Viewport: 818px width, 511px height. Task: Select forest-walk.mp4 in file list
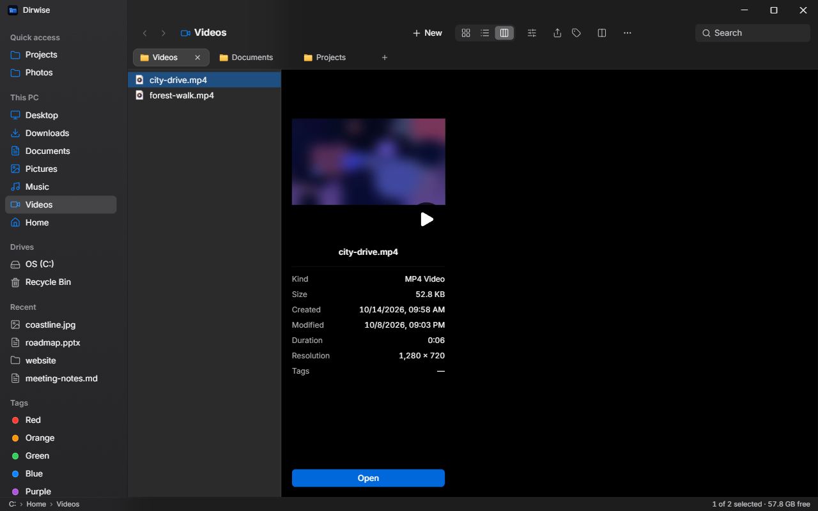(204, 95)
